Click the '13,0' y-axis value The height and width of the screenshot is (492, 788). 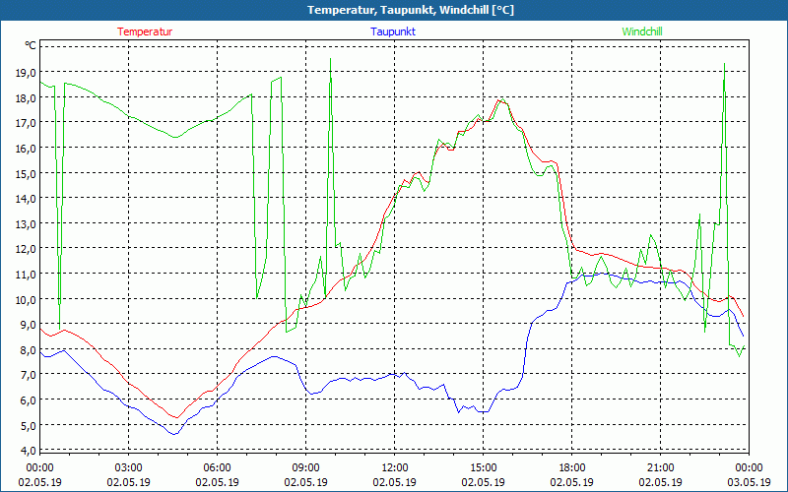click(26, 224)
